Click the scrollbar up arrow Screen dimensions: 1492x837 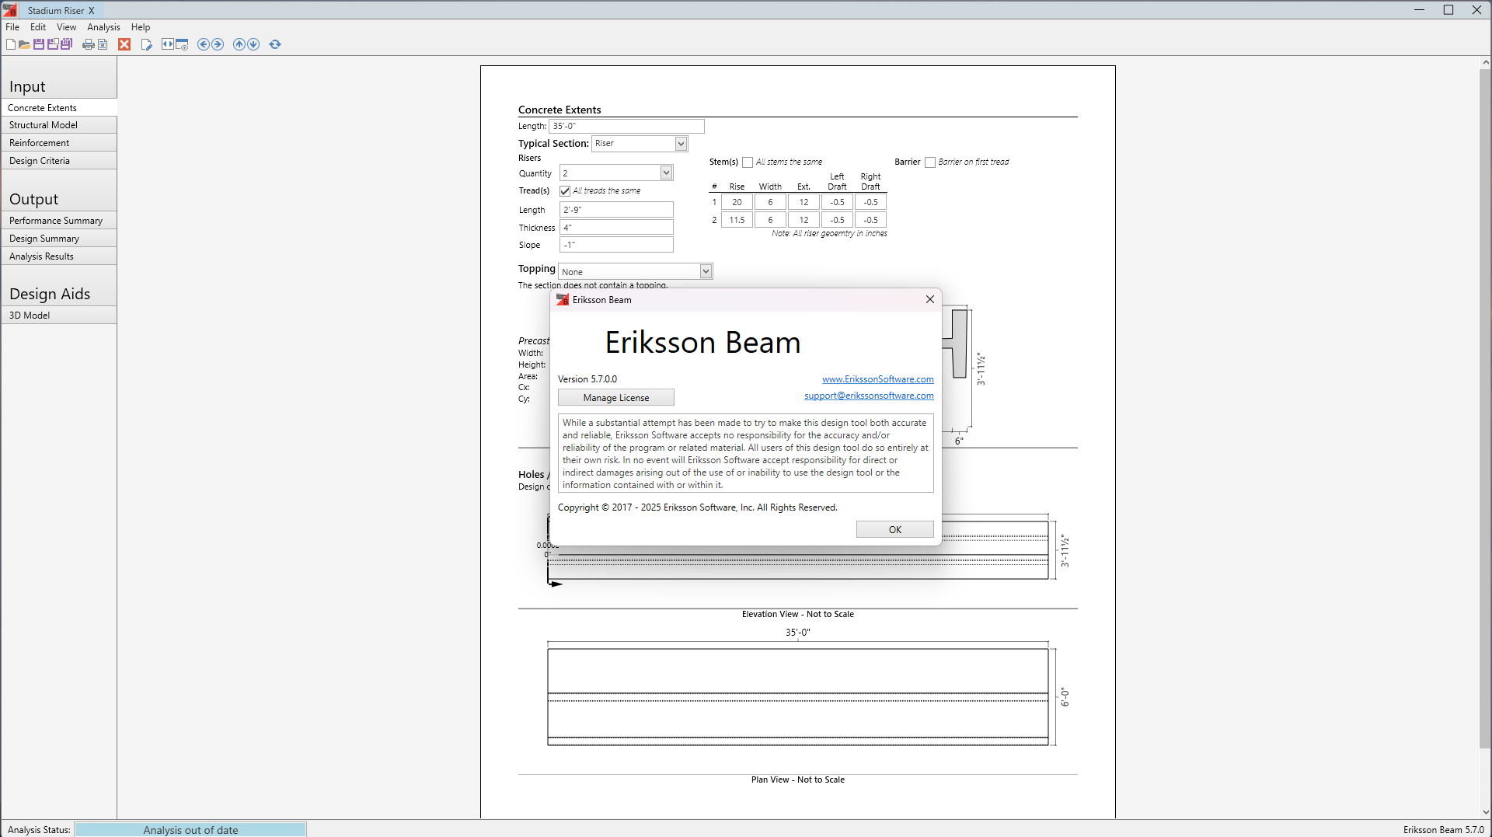[x=1485, y=62]
